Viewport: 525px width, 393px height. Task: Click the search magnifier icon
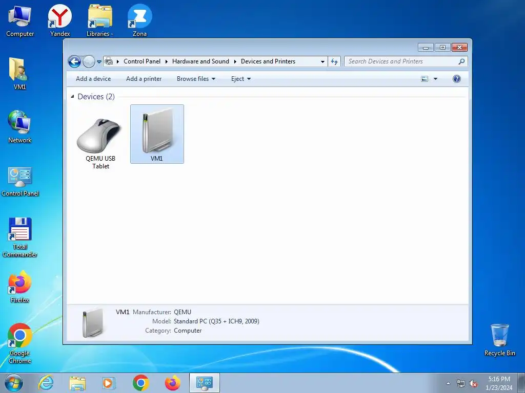[462, 61]
